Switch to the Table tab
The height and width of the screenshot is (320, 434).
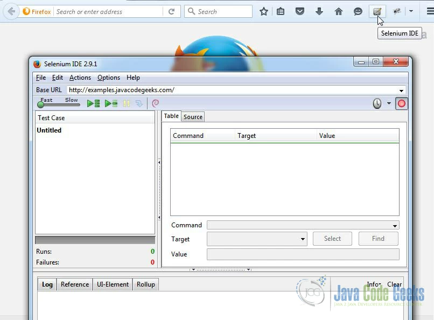click(x=171, y=116)
